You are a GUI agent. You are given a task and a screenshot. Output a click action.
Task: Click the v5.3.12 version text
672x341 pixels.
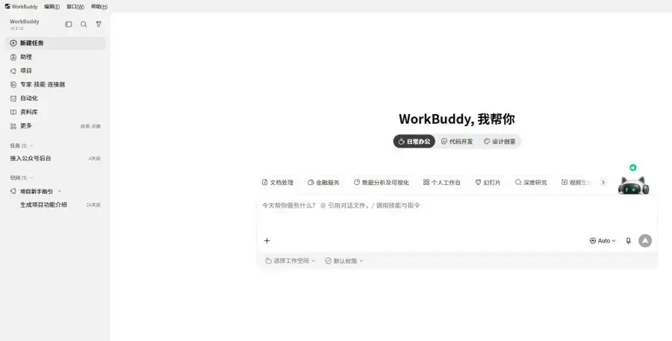tap(16, 28)
